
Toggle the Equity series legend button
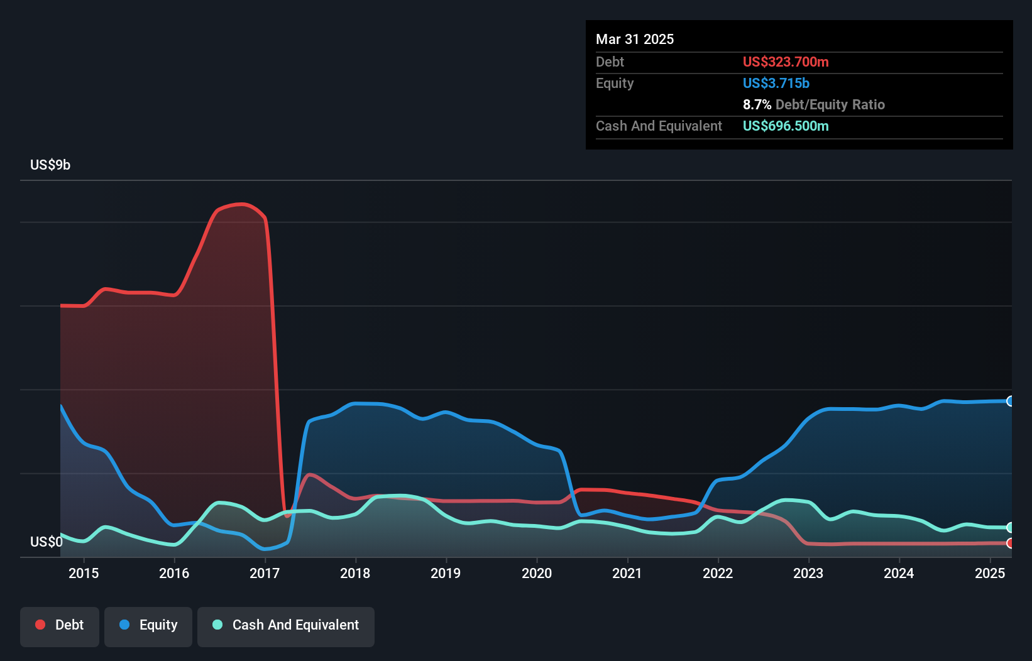[x=148, y=626]
